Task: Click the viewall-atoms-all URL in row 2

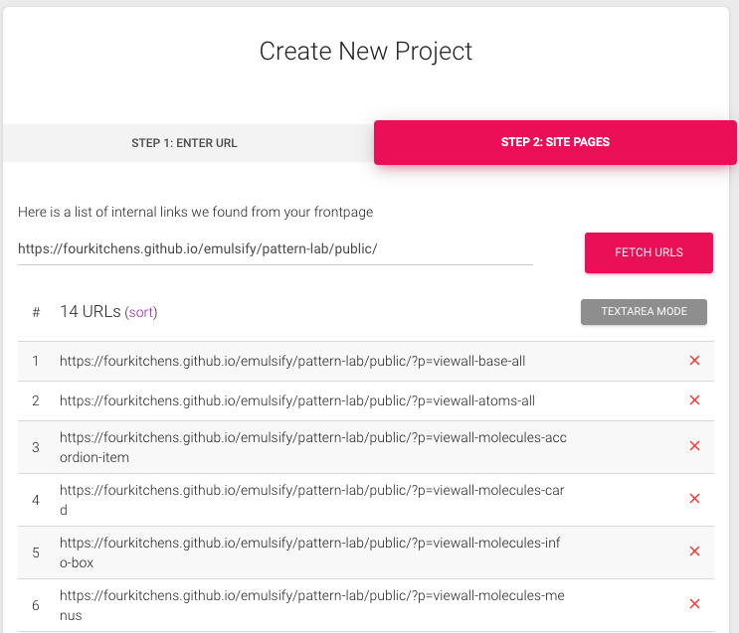Action: 297,400
